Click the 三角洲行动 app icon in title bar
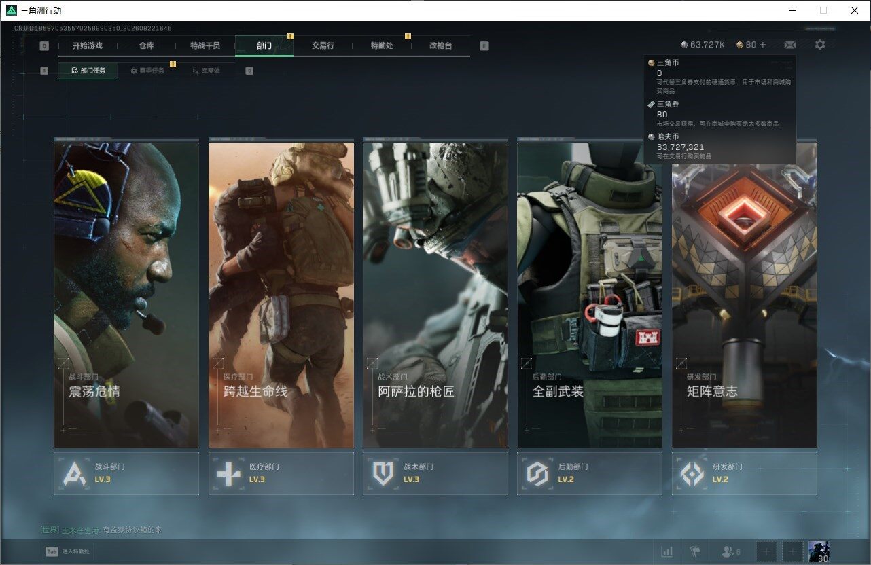871x565 pixels. (11, 10)
